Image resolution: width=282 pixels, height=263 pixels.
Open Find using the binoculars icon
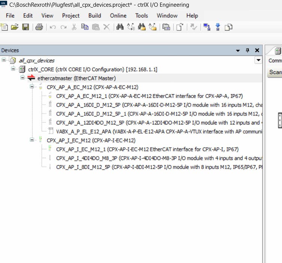pos(120,27)
